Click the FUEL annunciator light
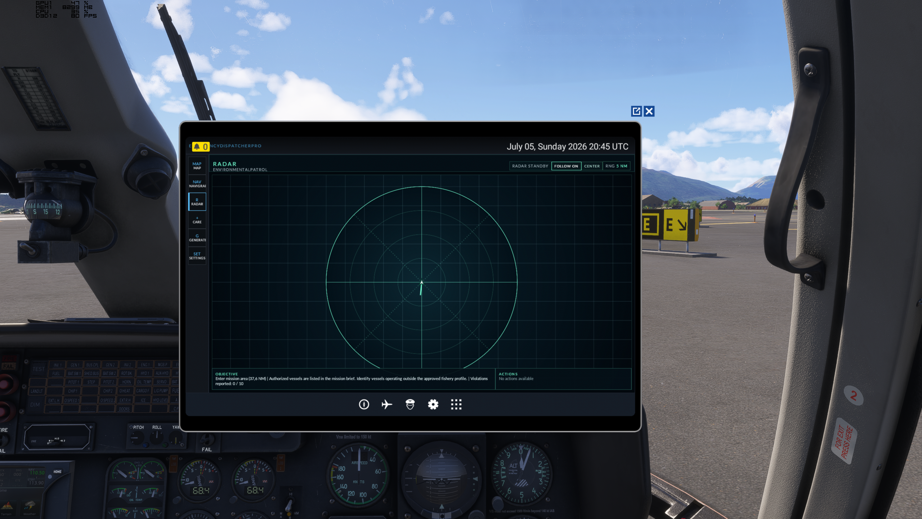The height and width of the screenshot is (519, 922). coord(56,373)
